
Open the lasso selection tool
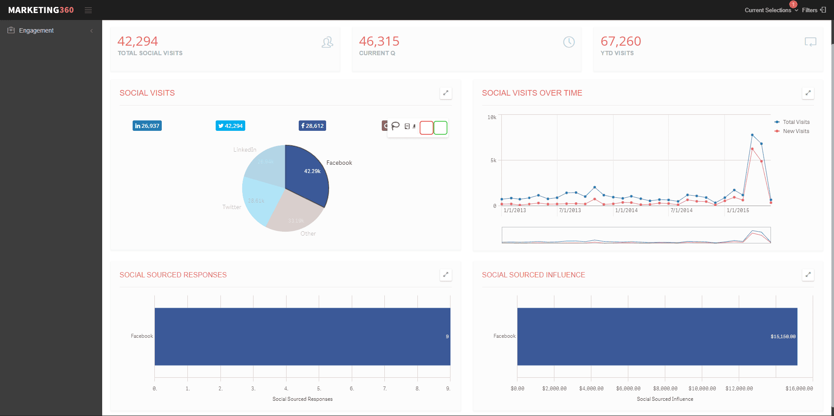[395, 126]
